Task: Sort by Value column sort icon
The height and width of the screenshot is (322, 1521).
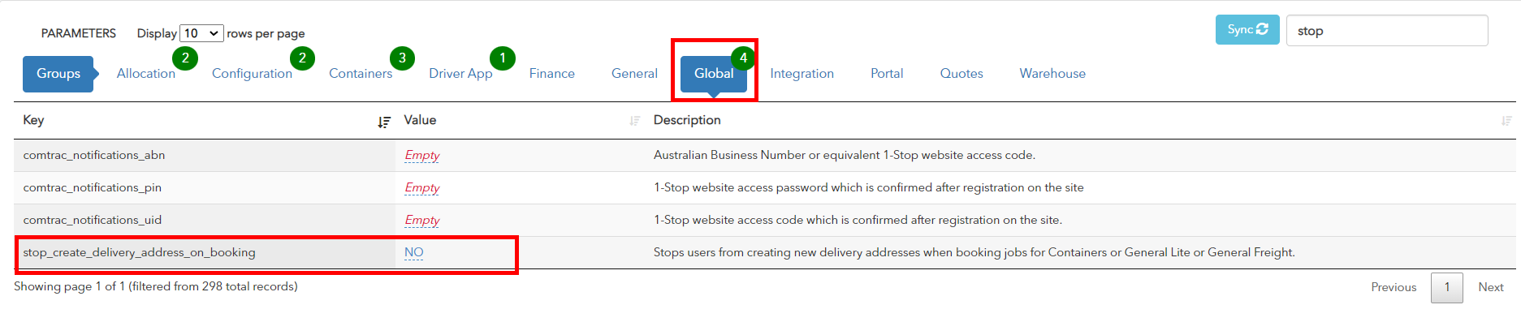Action: click(634, 121)
